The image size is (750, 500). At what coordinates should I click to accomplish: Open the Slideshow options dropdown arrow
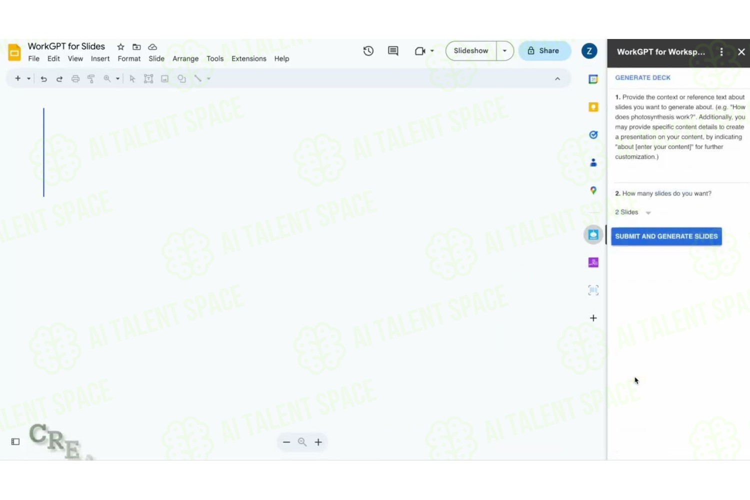[x=505, y=51]
